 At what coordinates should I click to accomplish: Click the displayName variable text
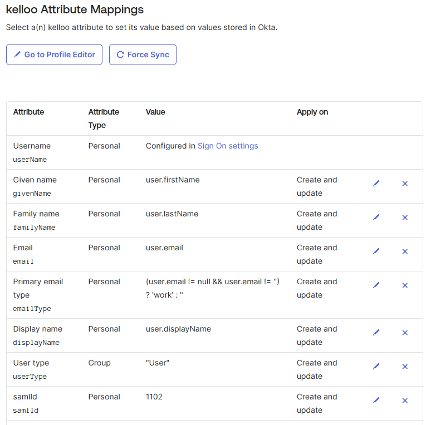coord(36,343)
